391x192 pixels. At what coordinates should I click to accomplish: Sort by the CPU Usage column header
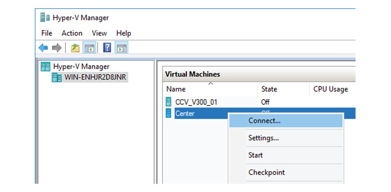coord(332,89)
